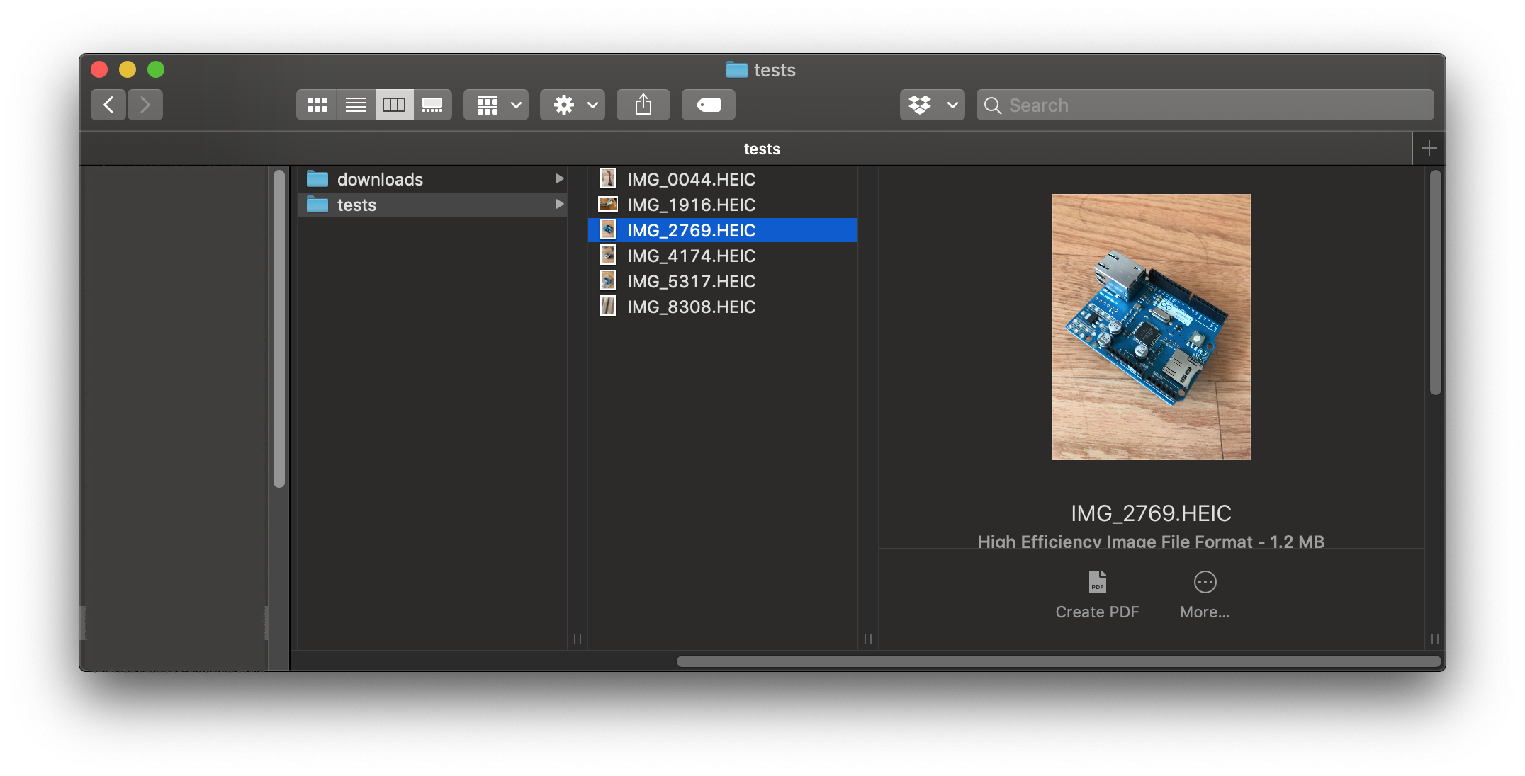Navigate forward with right arrow
Viewport: 1525px width, 776px height.
click(145, 105)
